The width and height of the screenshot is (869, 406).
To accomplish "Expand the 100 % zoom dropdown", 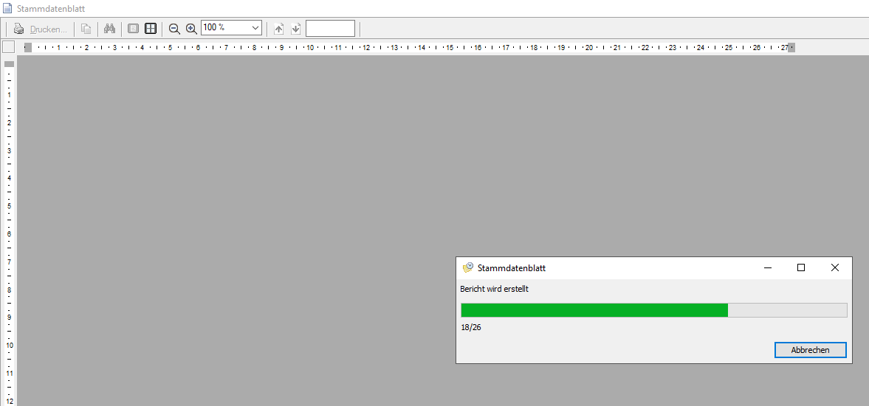I will (x=255, y=28).
